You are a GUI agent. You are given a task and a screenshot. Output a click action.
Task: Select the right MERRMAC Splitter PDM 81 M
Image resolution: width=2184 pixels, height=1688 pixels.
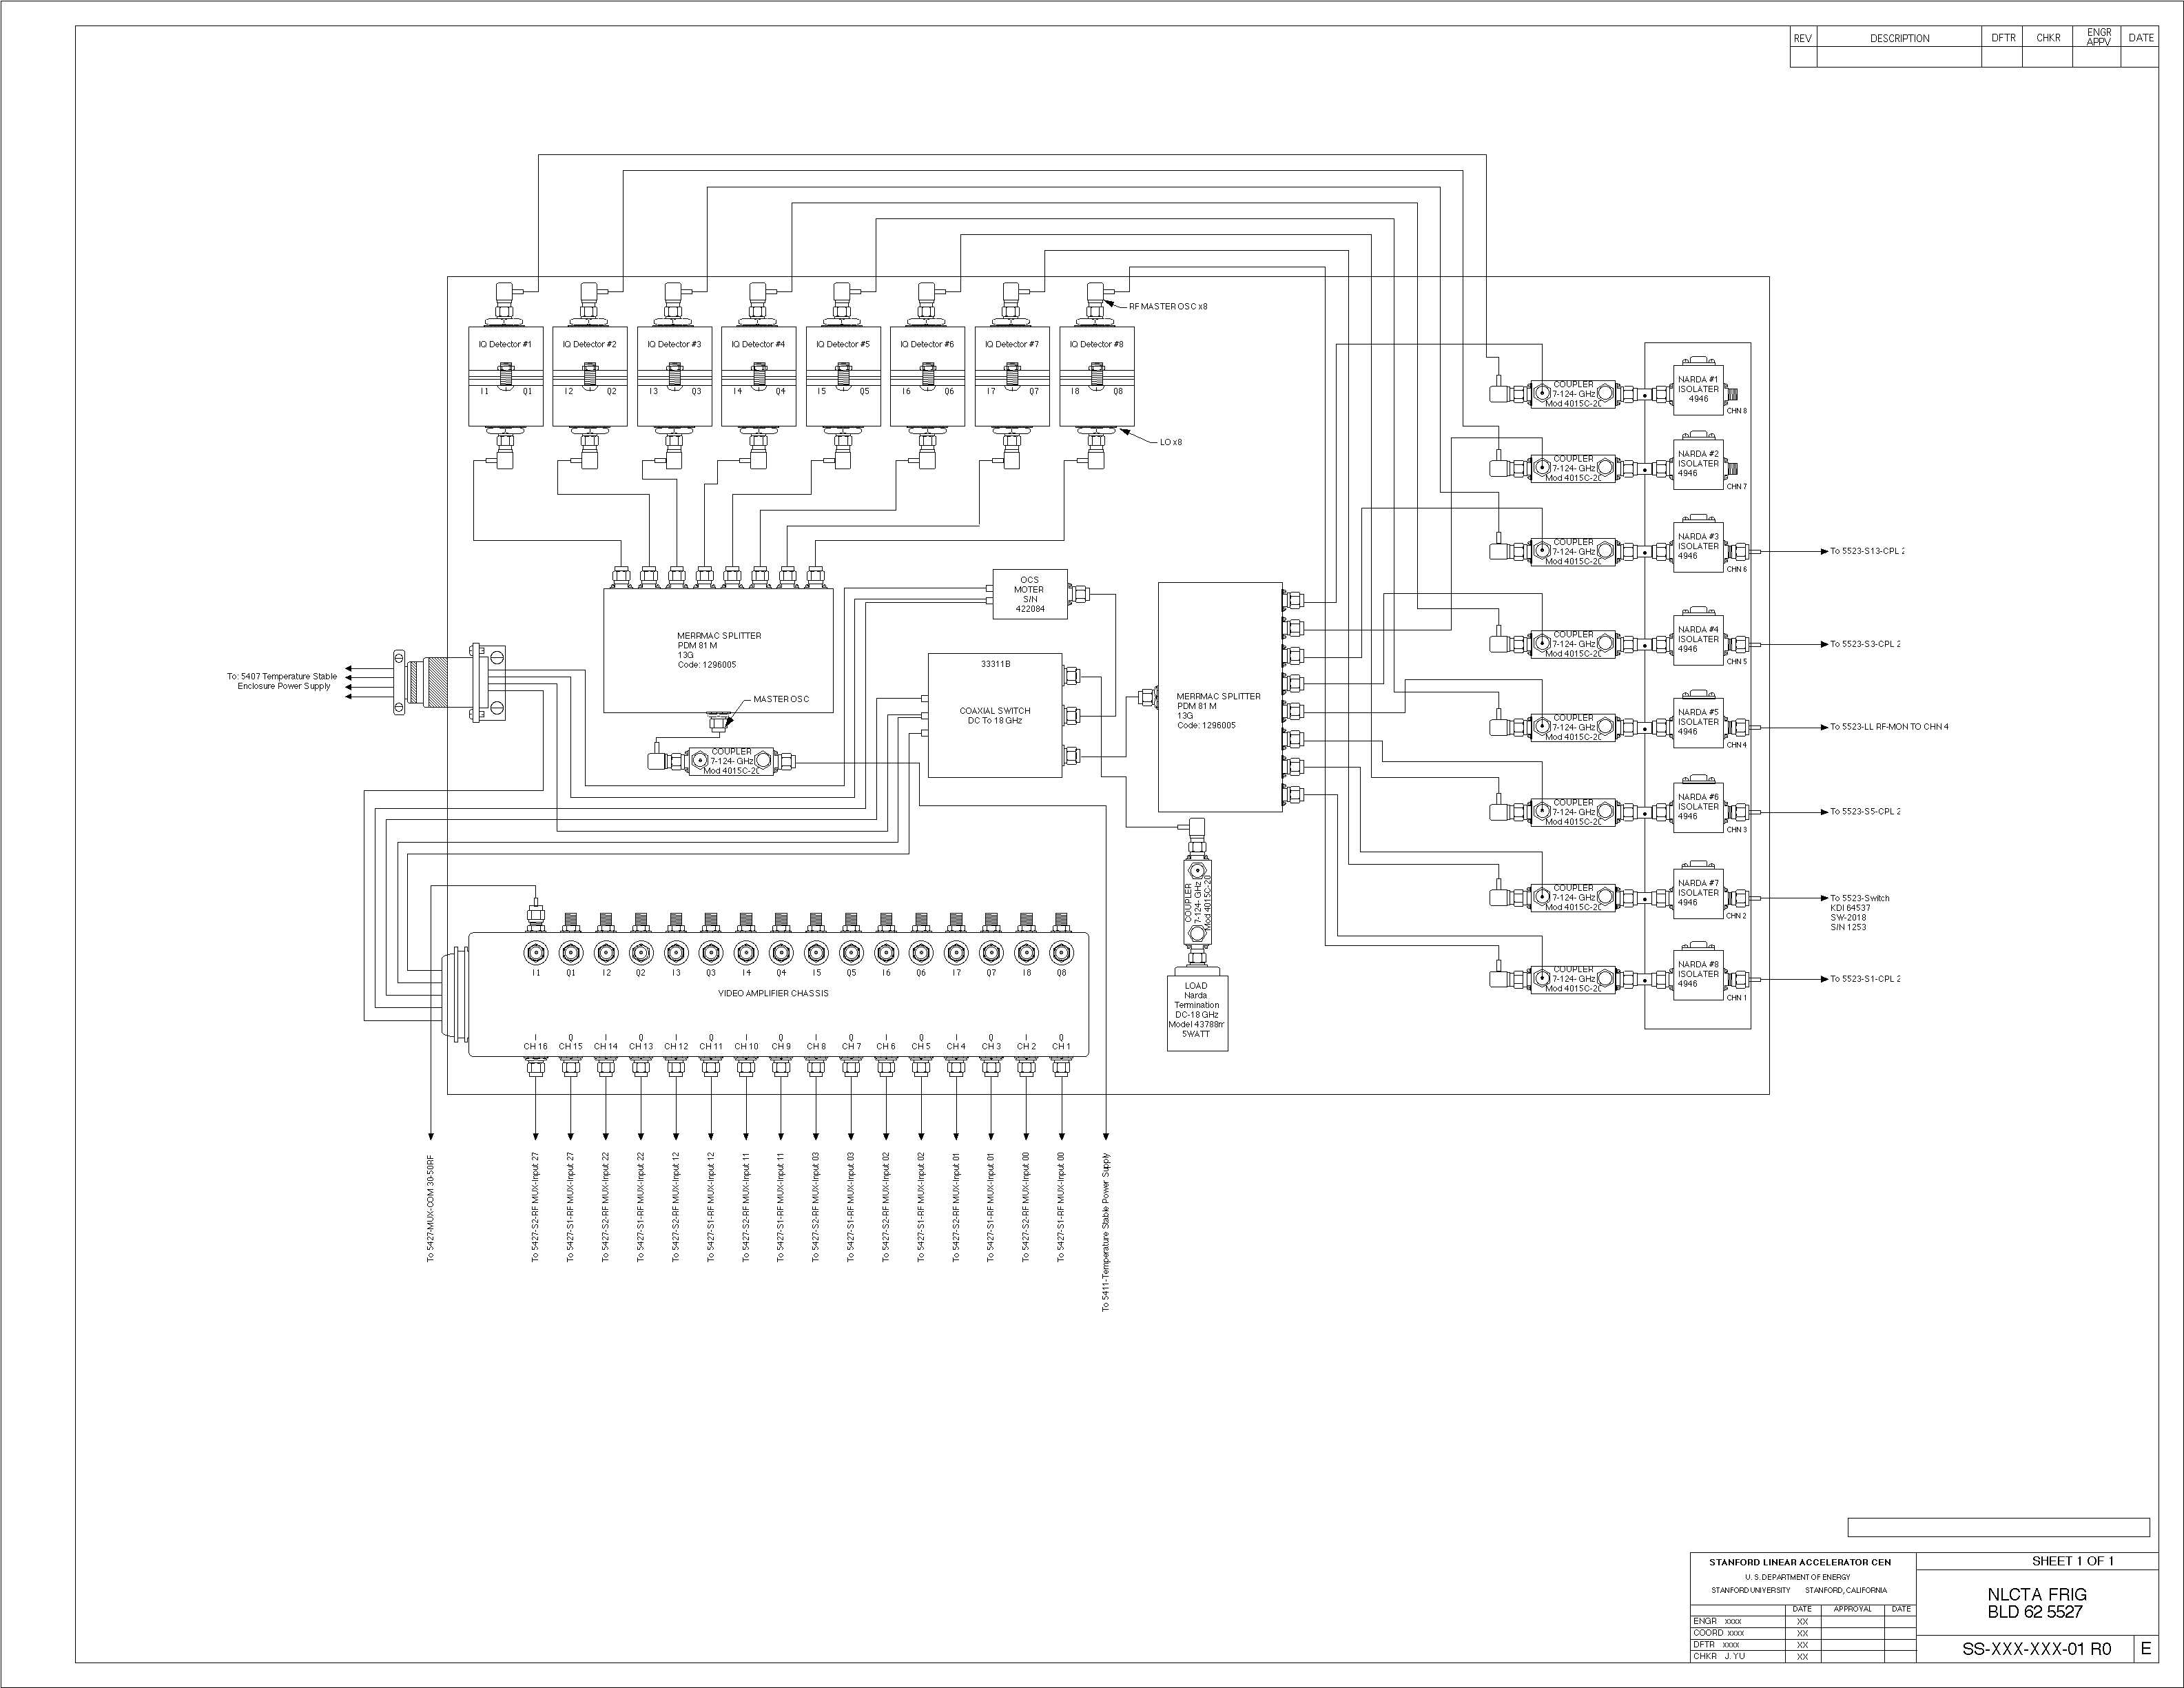(1219, 698)
